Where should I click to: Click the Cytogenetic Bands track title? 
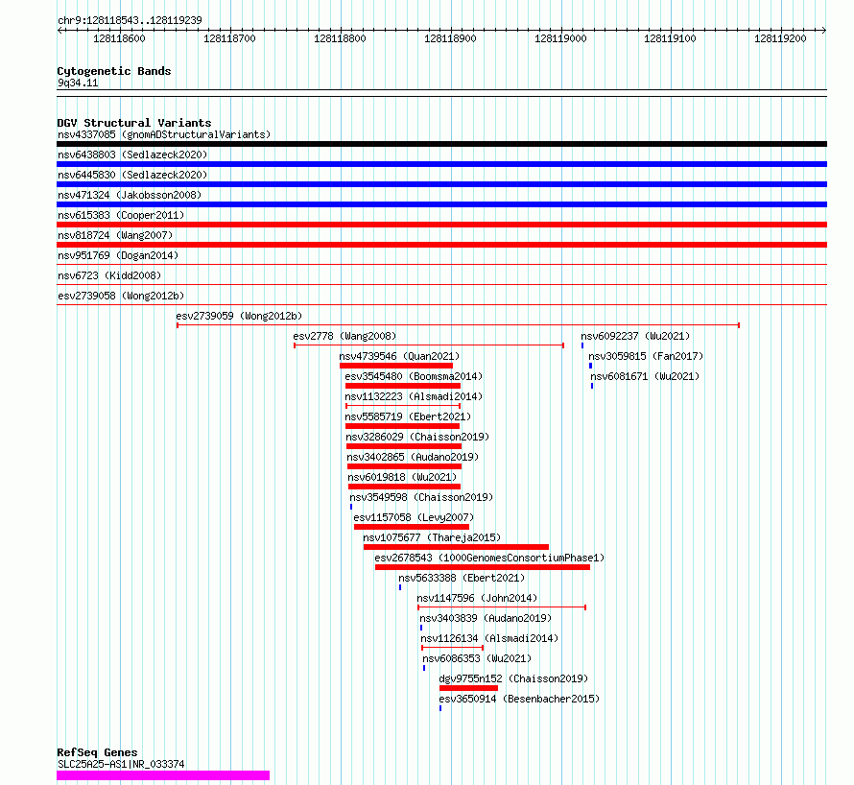[114, 71]
